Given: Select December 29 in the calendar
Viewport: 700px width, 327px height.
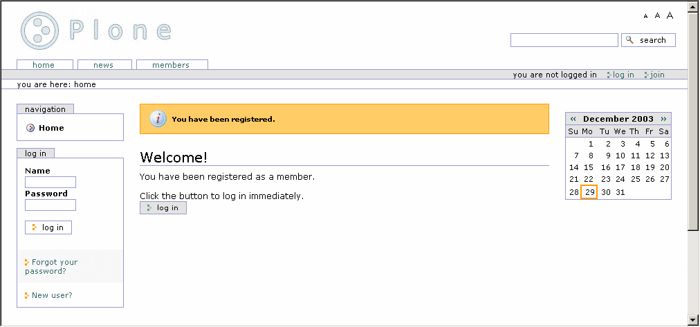Looking at the screenshot, I should 589,192.
